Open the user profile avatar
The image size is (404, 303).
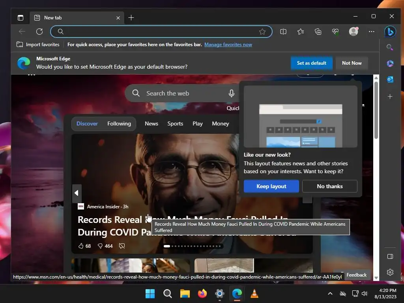coord(353,32)
